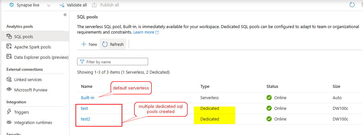Viewport: 363px width, 135px height.
Task: Collapse the left navigation pane chevron
Action: [x=65, y=15]
